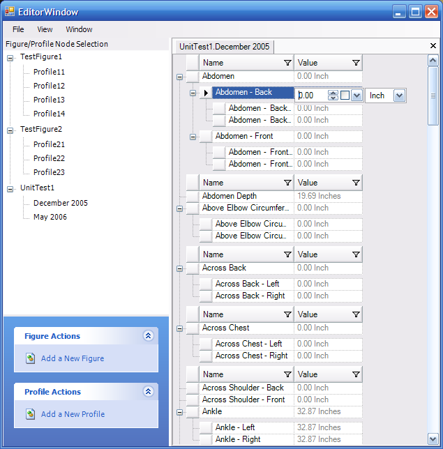Collapse the Figure Actions panel
Image resolution: width=443 pixels, height=449 pixels.
[148, 335]
